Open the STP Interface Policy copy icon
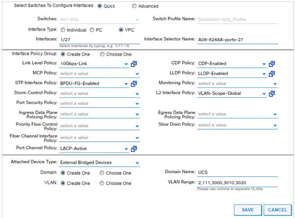This screenshot has height=218, width=295. pos(134,83)
